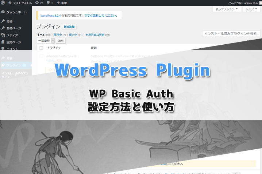Expand the 表示オプション panel
Viewport: 262px width, 174px height.
[x=227, y=9]
